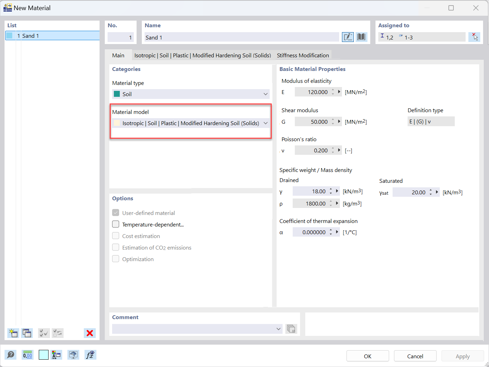Click the app icon in the title bar
The height and width of the screenshot is (367, 489).
pyautogui.click(x=7, y=8)
